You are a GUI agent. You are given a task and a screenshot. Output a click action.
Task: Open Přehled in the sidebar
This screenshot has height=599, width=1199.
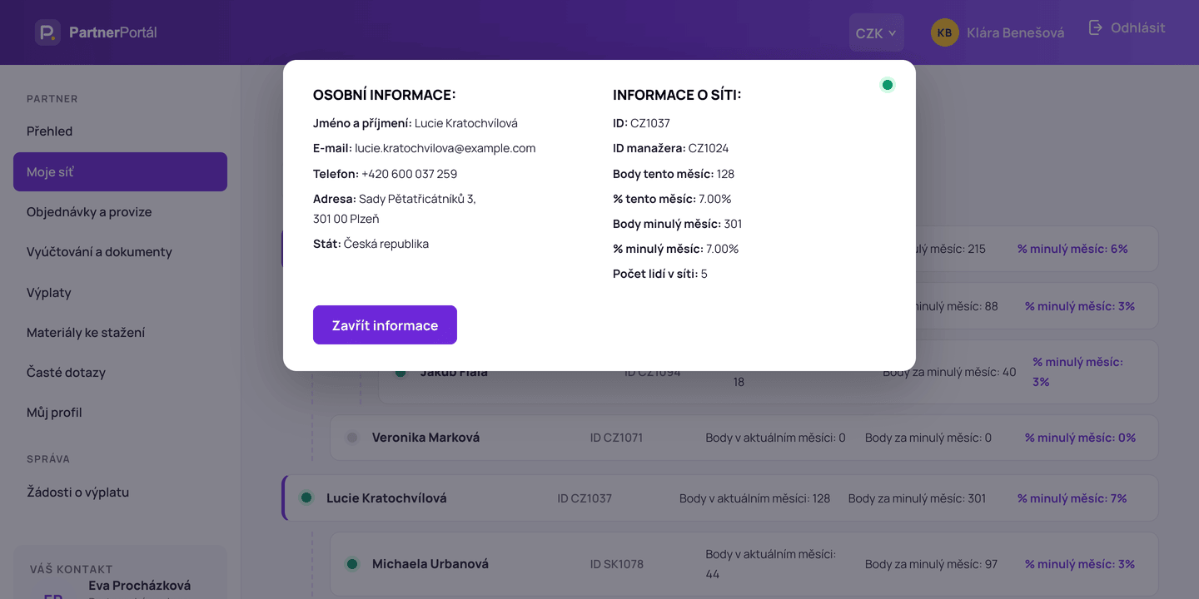pos(120,131)
